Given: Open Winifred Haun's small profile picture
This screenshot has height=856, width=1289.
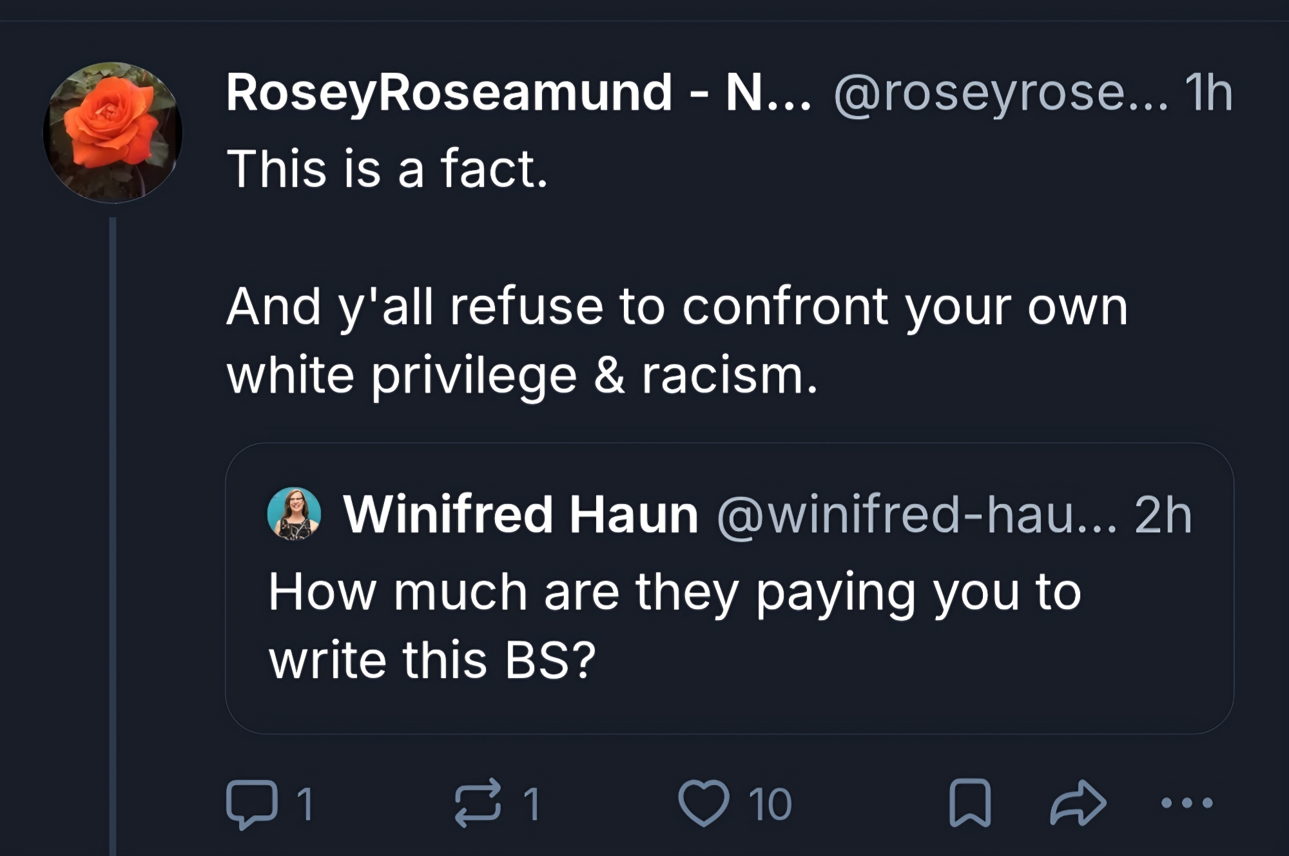Looking at the screenshot, I should pos(294,514).
